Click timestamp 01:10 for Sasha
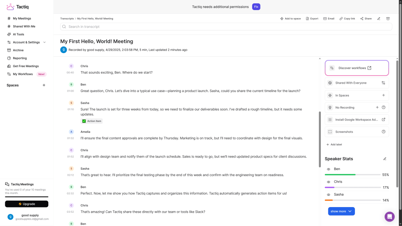Image resolution: width=402 pixels, height=226 pixels. pyautogui.click(x=70, y=109)
